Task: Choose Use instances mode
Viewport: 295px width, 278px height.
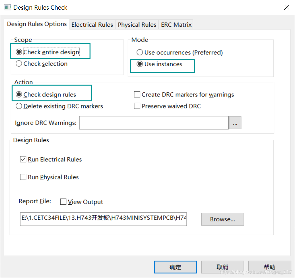Action: [x=140, y=64]
